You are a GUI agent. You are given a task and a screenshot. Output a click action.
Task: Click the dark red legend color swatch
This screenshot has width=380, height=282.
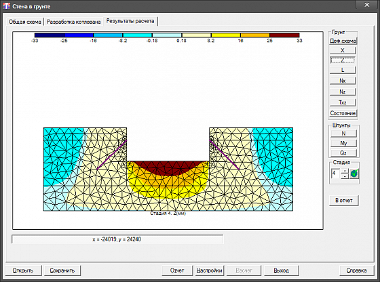coord(284,35)
